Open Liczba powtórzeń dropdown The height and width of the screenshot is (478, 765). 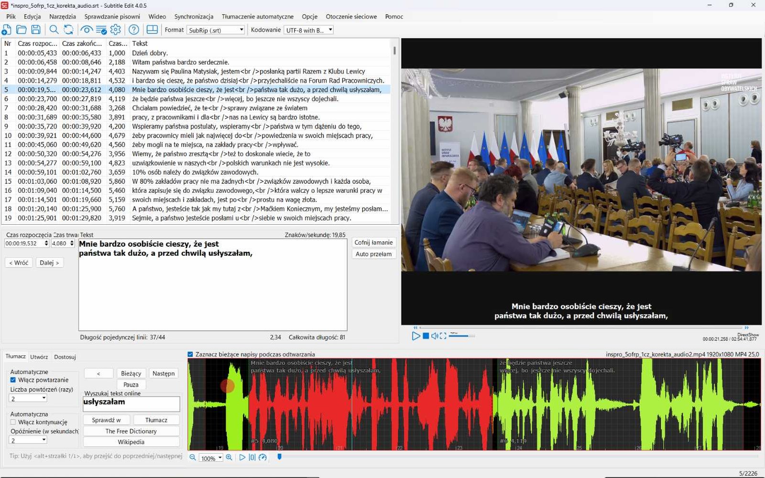pyautogui.click(x=28, y=398)
